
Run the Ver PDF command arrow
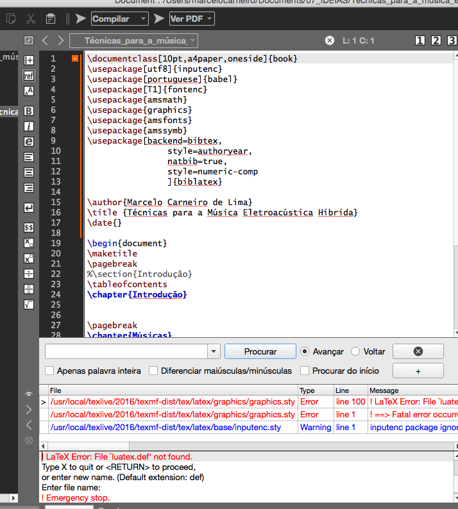(159, 19)
